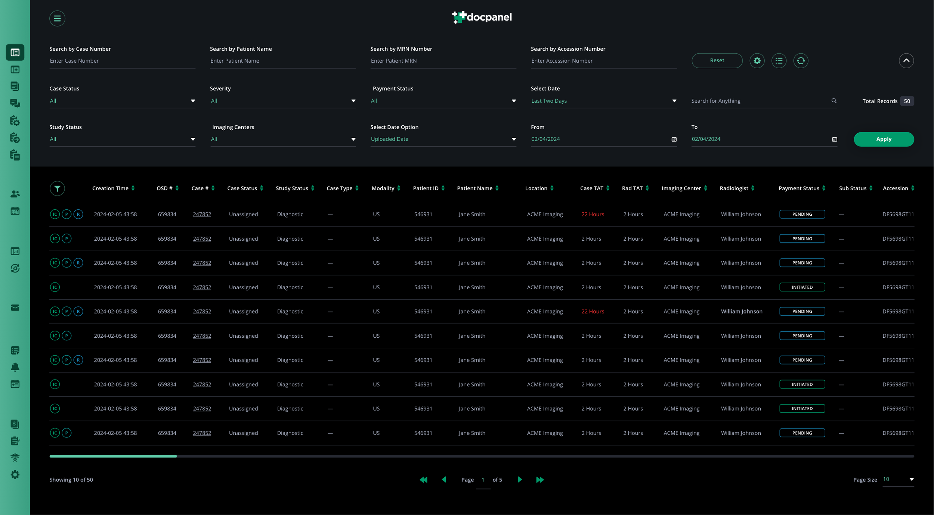Open the hamburger menu at top left
934x515 pixels.
click(57, 18)
